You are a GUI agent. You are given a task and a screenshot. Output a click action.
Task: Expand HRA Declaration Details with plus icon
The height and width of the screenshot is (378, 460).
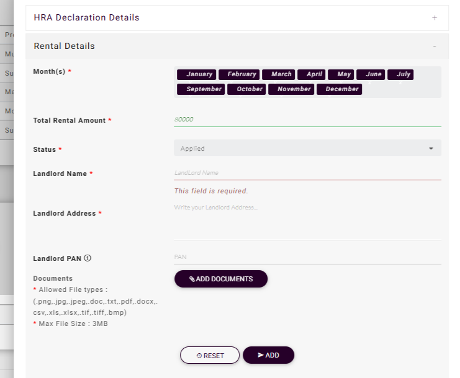pyautogui.click(x=434, y=18)
